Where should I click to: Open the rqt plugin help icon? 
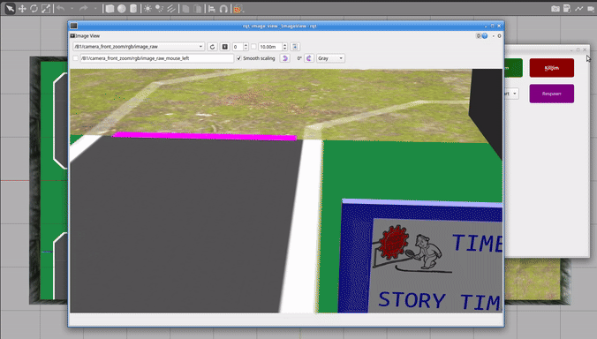point(485,36)
